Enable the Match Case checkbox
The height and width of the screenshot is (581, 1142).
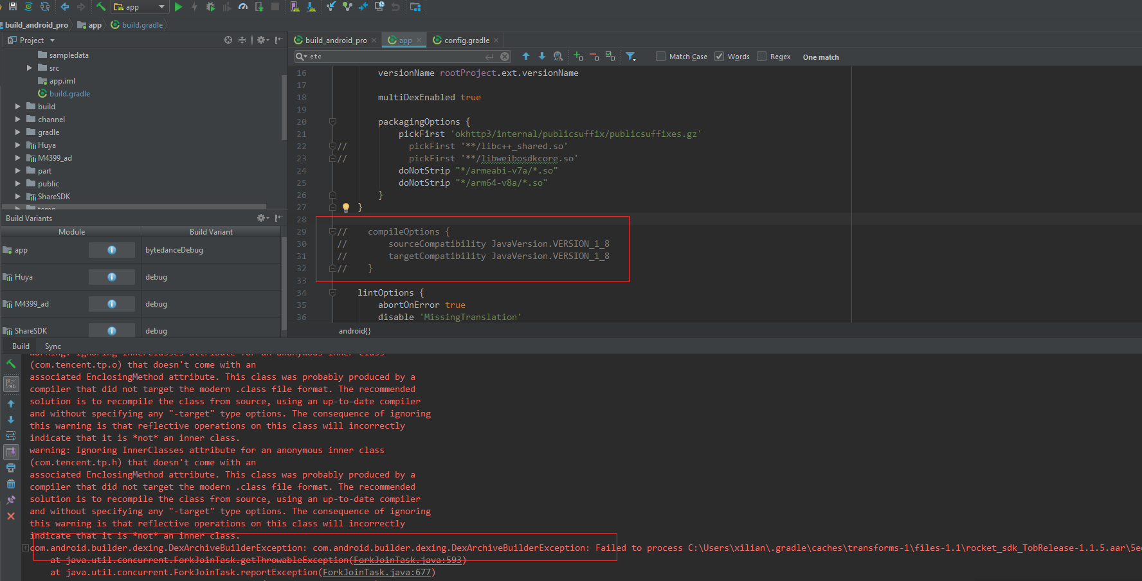(x=660, y=57)
